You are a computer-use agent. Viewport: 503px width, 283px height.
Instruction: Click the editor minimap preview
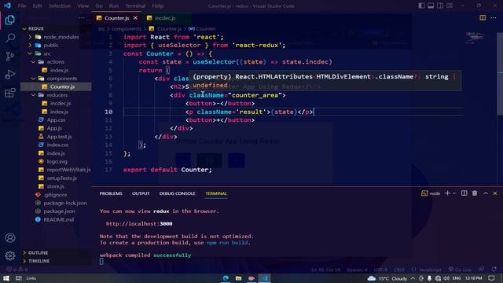(x=475, y=38)
